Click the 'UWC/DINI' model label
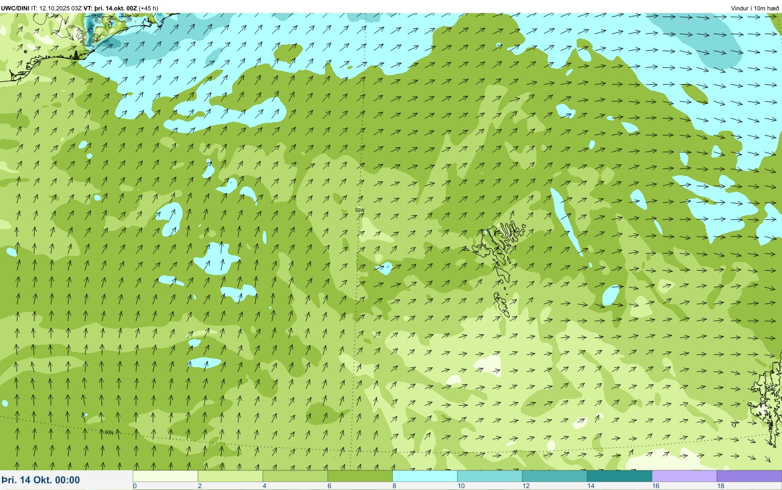782x490 pixels. coord(15,8)
